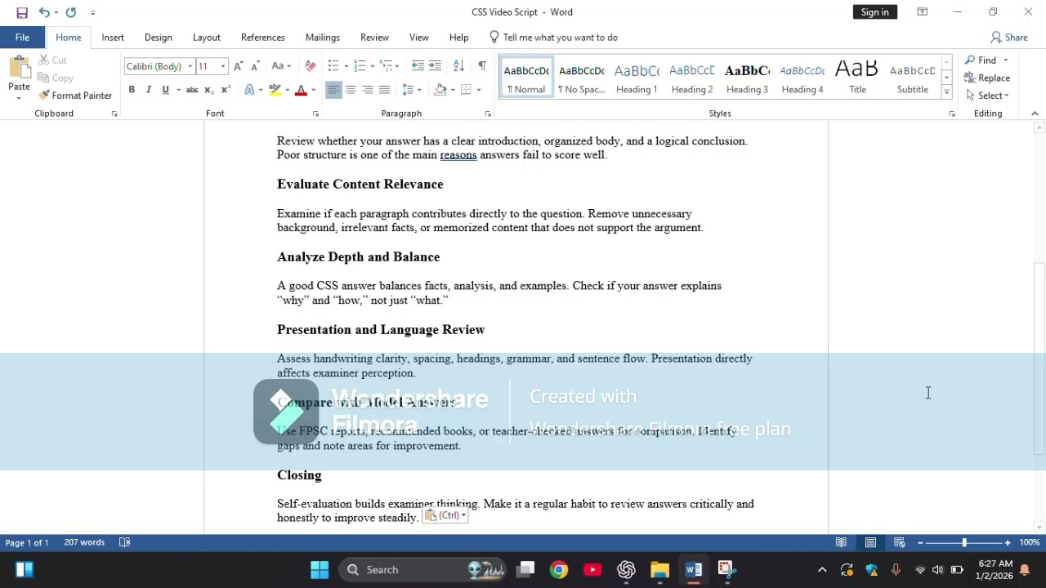Toggle strikethrough formatting
Image resolution: width=1046 pixels, height=588 pixels.
192,90
